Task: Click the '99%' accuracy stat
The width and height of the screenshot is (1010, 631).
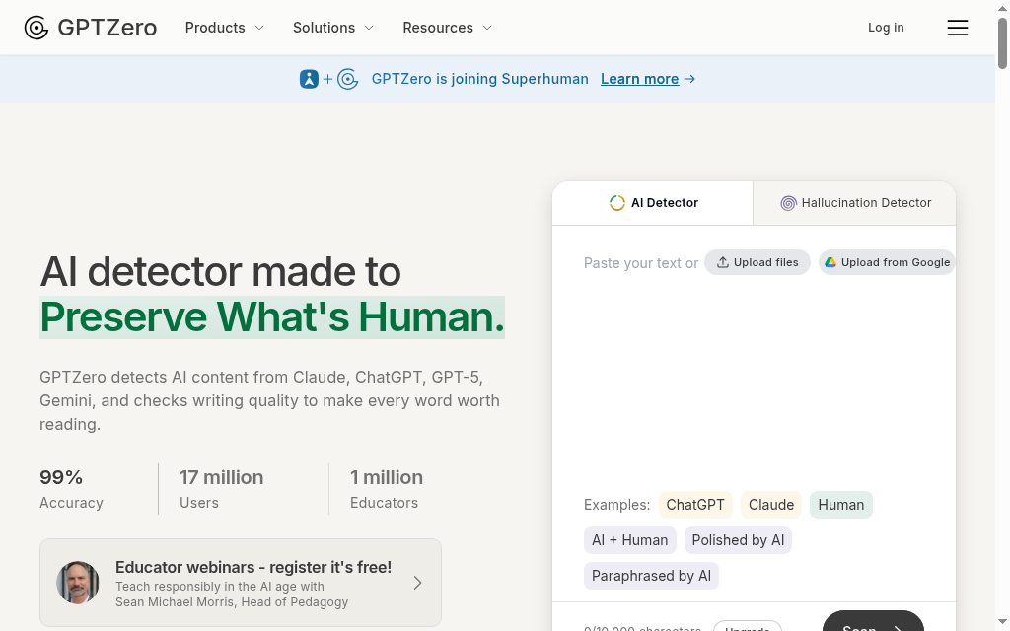Action: click(x=61, y=478)
